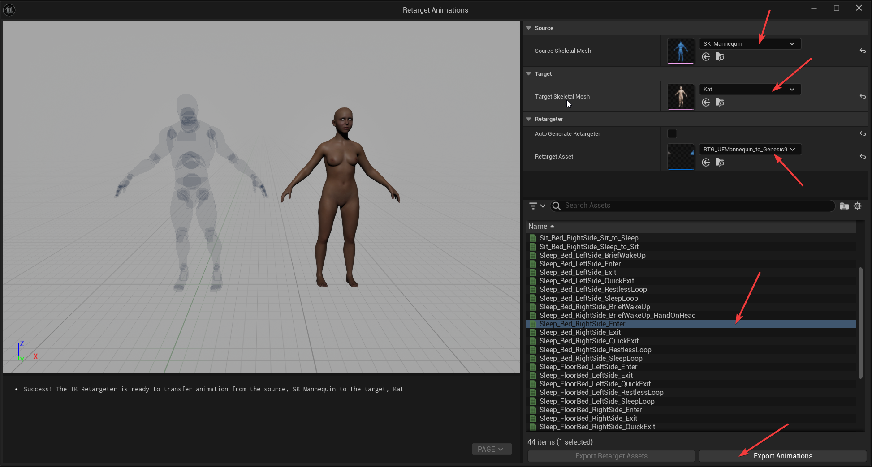872x467 pixels.
Task: Collapse the Target section
Action: point(529,73)
